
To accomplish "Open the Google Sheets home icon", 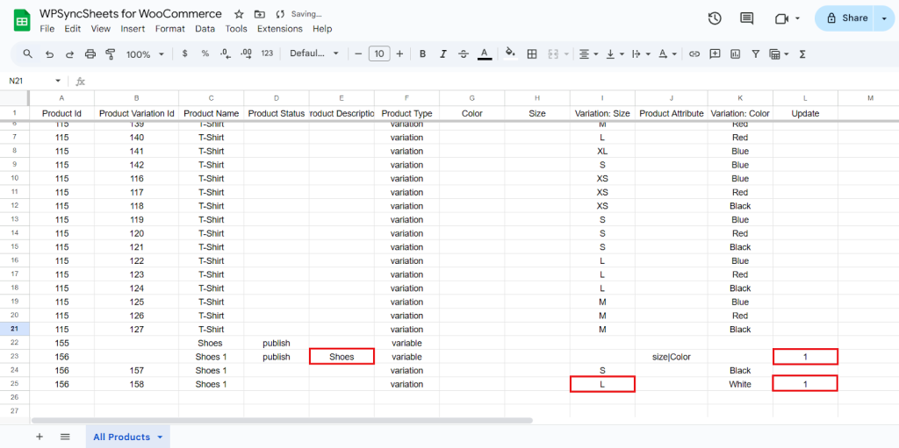I will pos(22,22).
